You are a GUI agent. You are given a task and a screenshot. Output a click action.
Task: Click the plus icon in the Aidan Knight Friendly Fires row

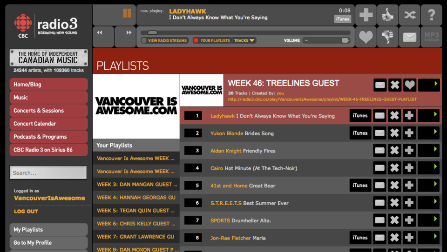click(x=409, y=150)
